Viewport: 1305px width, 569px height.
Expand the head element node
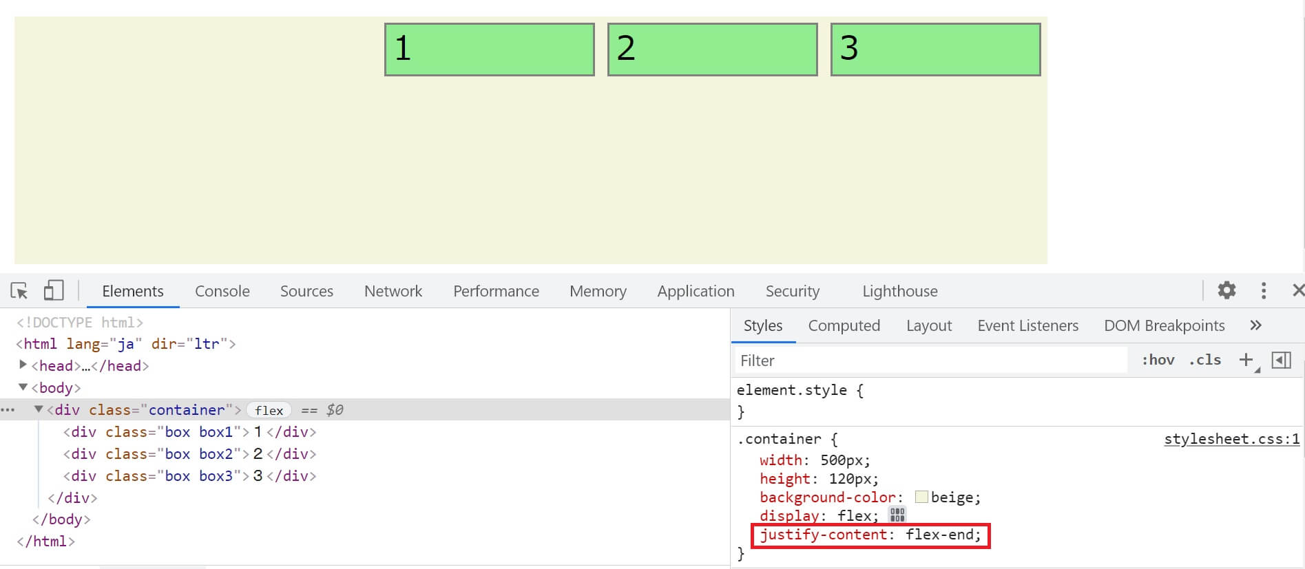click(23, 365)
